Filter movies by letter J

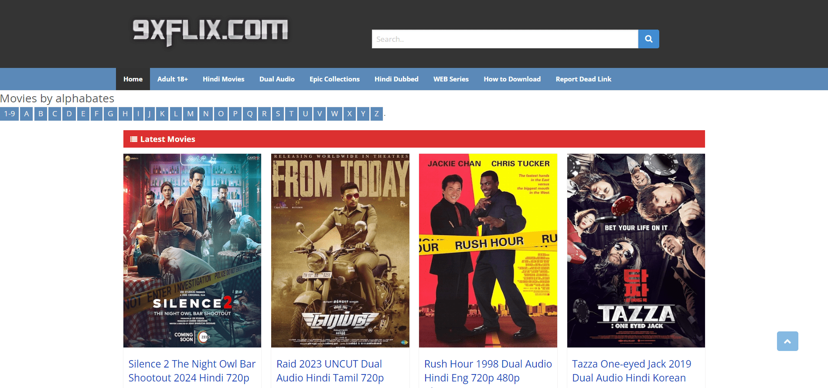pyautogui.click(x=149, y=114)
